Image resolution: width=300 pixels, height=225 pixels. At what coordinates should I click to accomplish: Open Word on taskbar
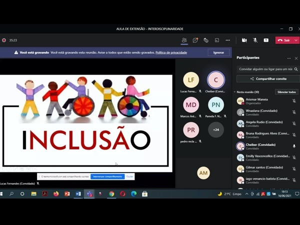[78, 194]
